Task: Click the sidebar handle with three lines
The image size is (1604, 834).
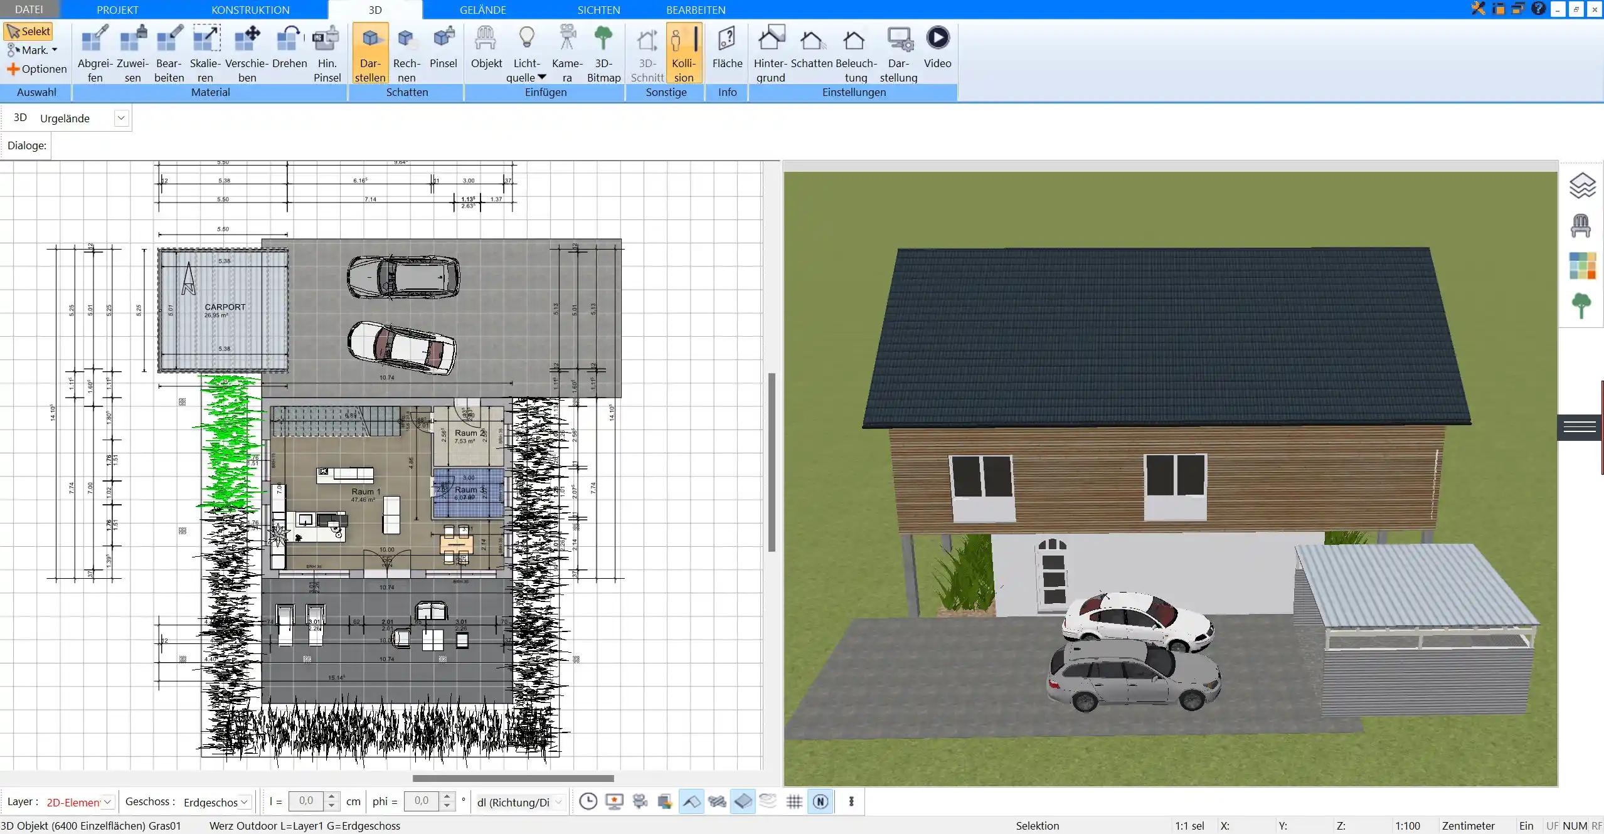Action: click(1580, 427)
